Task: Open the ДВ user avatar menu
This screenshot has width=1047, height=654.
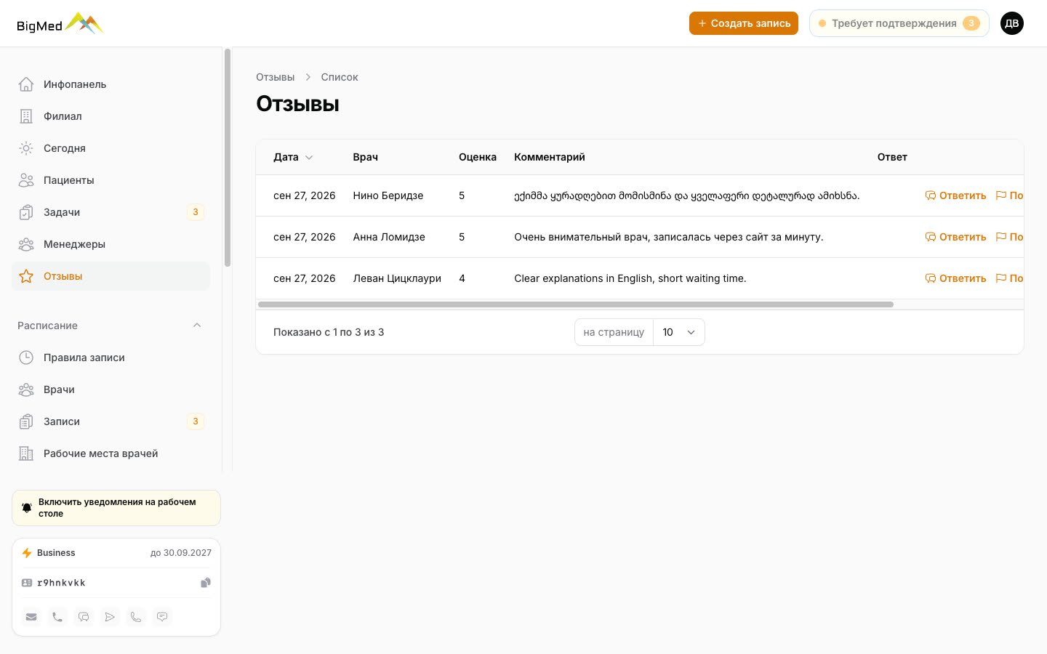Action: point(1012,23)
